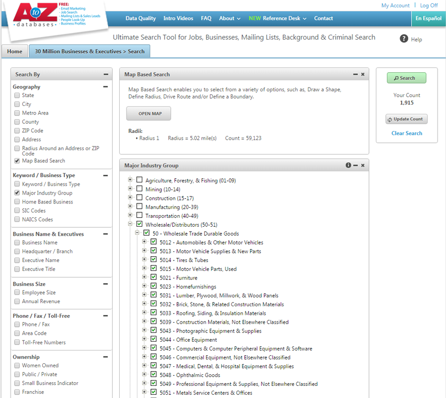The height and width of the screenshot is (398, 446).
Task: Expand 5012 - Automobiles & Other Motor Vehicles
Action: 144,241
